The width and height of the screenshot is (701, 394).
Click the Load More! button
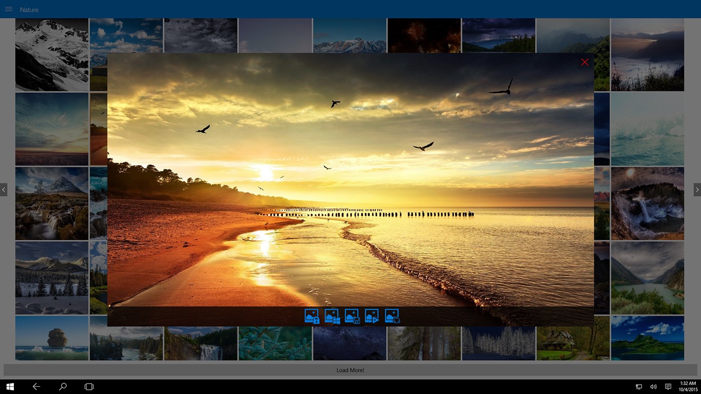(350, 370)
